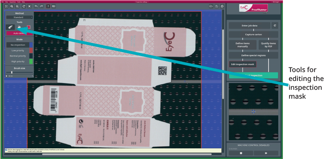Select the rectangle tool in Tools

coord(29,27)
